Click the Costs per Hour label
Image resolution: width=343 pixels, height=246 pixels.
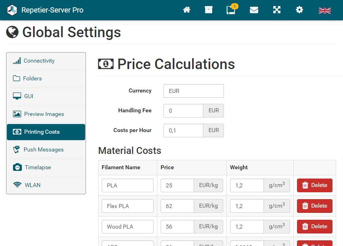(x=132, y=130)
